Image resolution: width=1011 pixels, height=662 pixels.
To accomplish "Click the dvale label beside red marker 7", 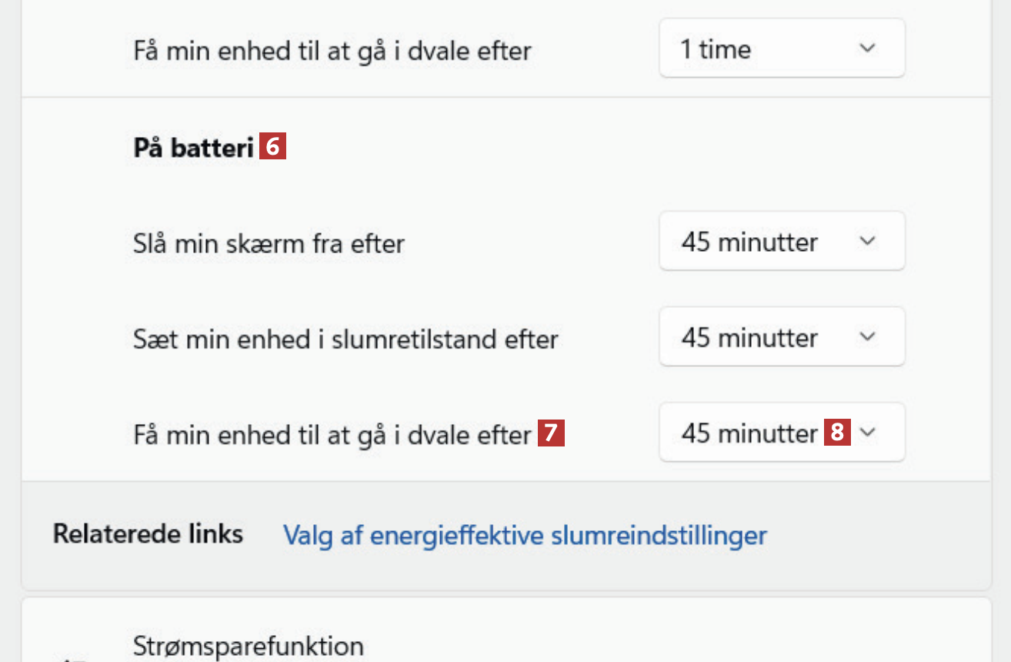I will 332,435.
